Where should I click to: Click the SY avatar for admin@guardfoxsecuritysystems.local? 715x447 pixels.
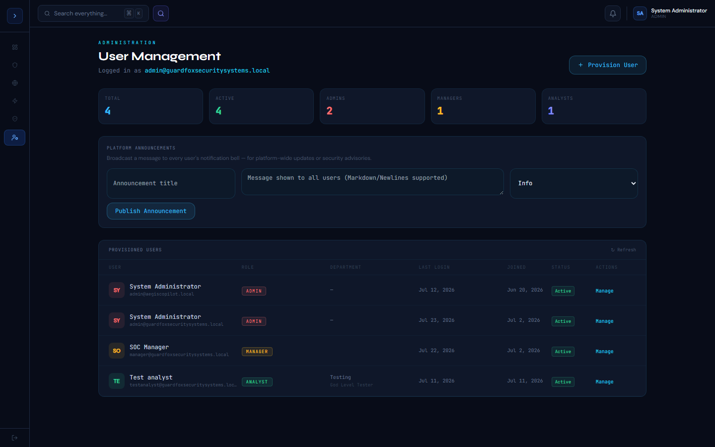[x=117, y=320]
